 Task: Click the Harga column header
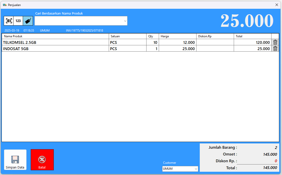pos(177,36)
